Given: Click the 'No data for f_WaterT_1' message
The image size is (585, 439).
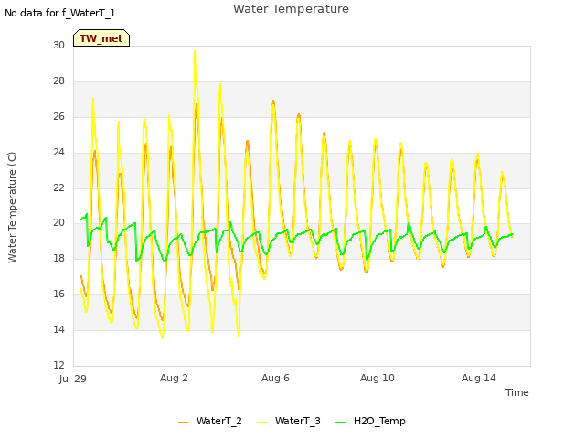Looking at the screenshot, I should (60, 13).
